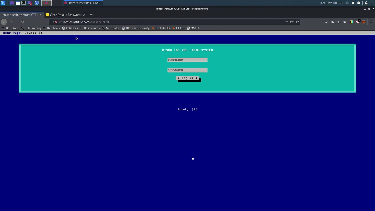Save page to Pocket
This screenshot has width=375, height=211.
click(292, 22)
